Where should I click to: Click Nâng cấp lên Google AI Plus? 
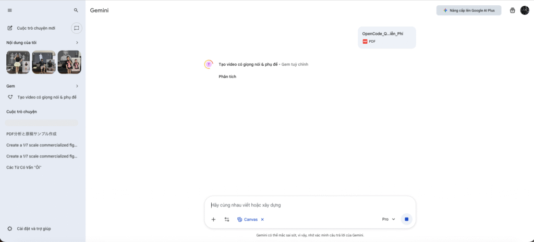point(468,10)
